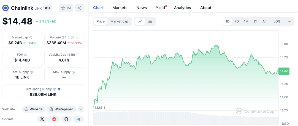Show Market cap info tooltip icon
Image resolution: width=298 pixels, height=126 pixels.
(x=31, y=38)
